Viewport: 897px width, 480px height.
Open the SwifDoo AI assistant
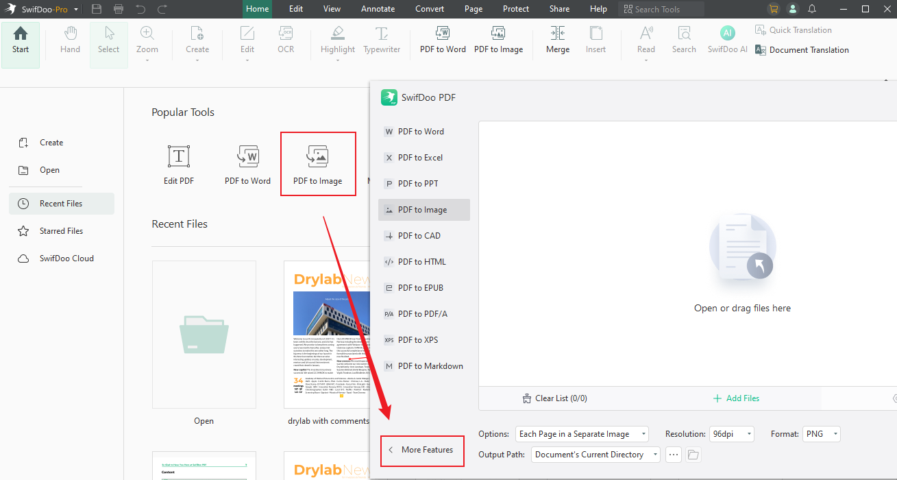pos(727,40)
